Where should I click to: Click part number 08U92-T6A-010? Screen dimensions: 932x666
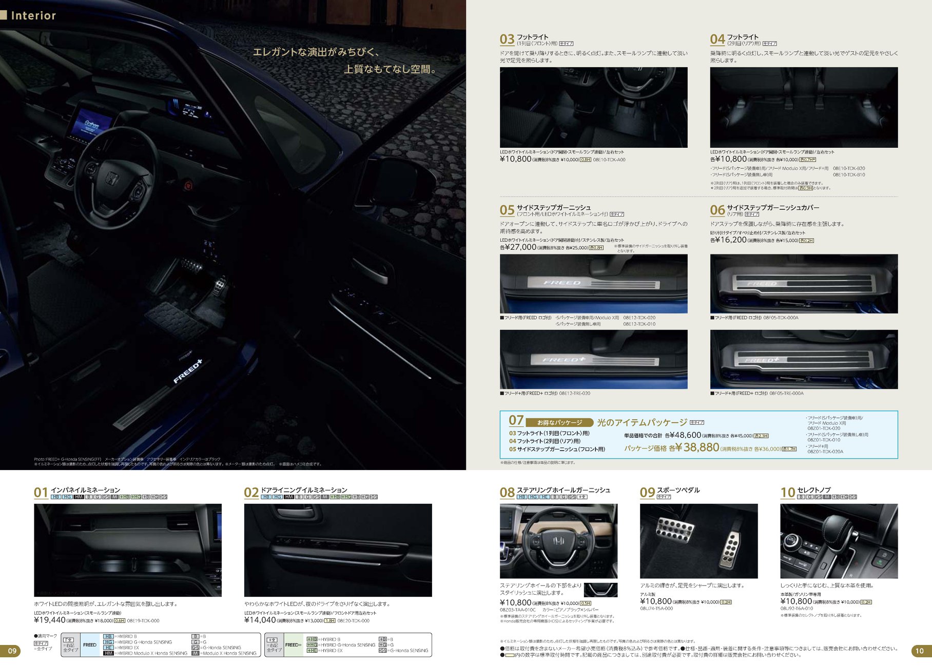[797, 609]
